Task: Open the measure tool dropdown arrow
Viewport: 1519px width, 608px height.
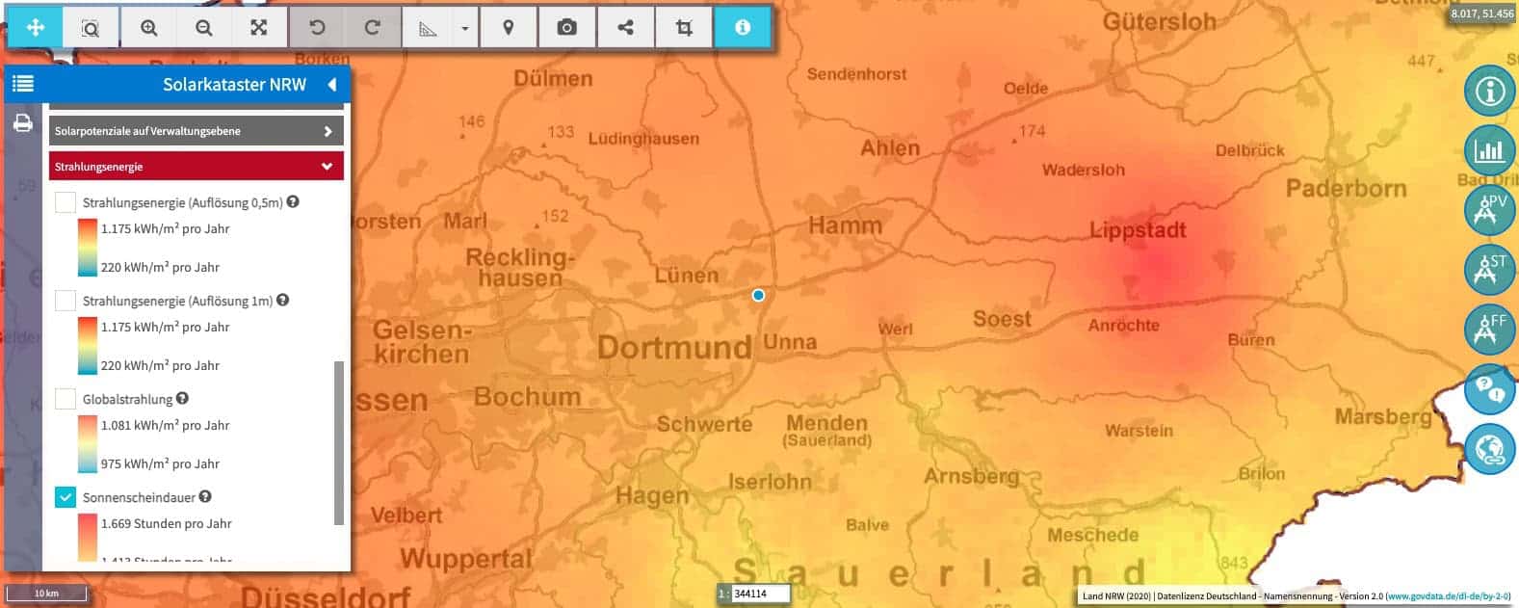Action: [x=465, y=28]
